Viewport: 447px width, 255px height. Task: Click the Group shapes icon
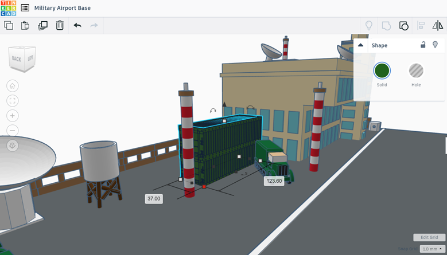tap(386, 26)
